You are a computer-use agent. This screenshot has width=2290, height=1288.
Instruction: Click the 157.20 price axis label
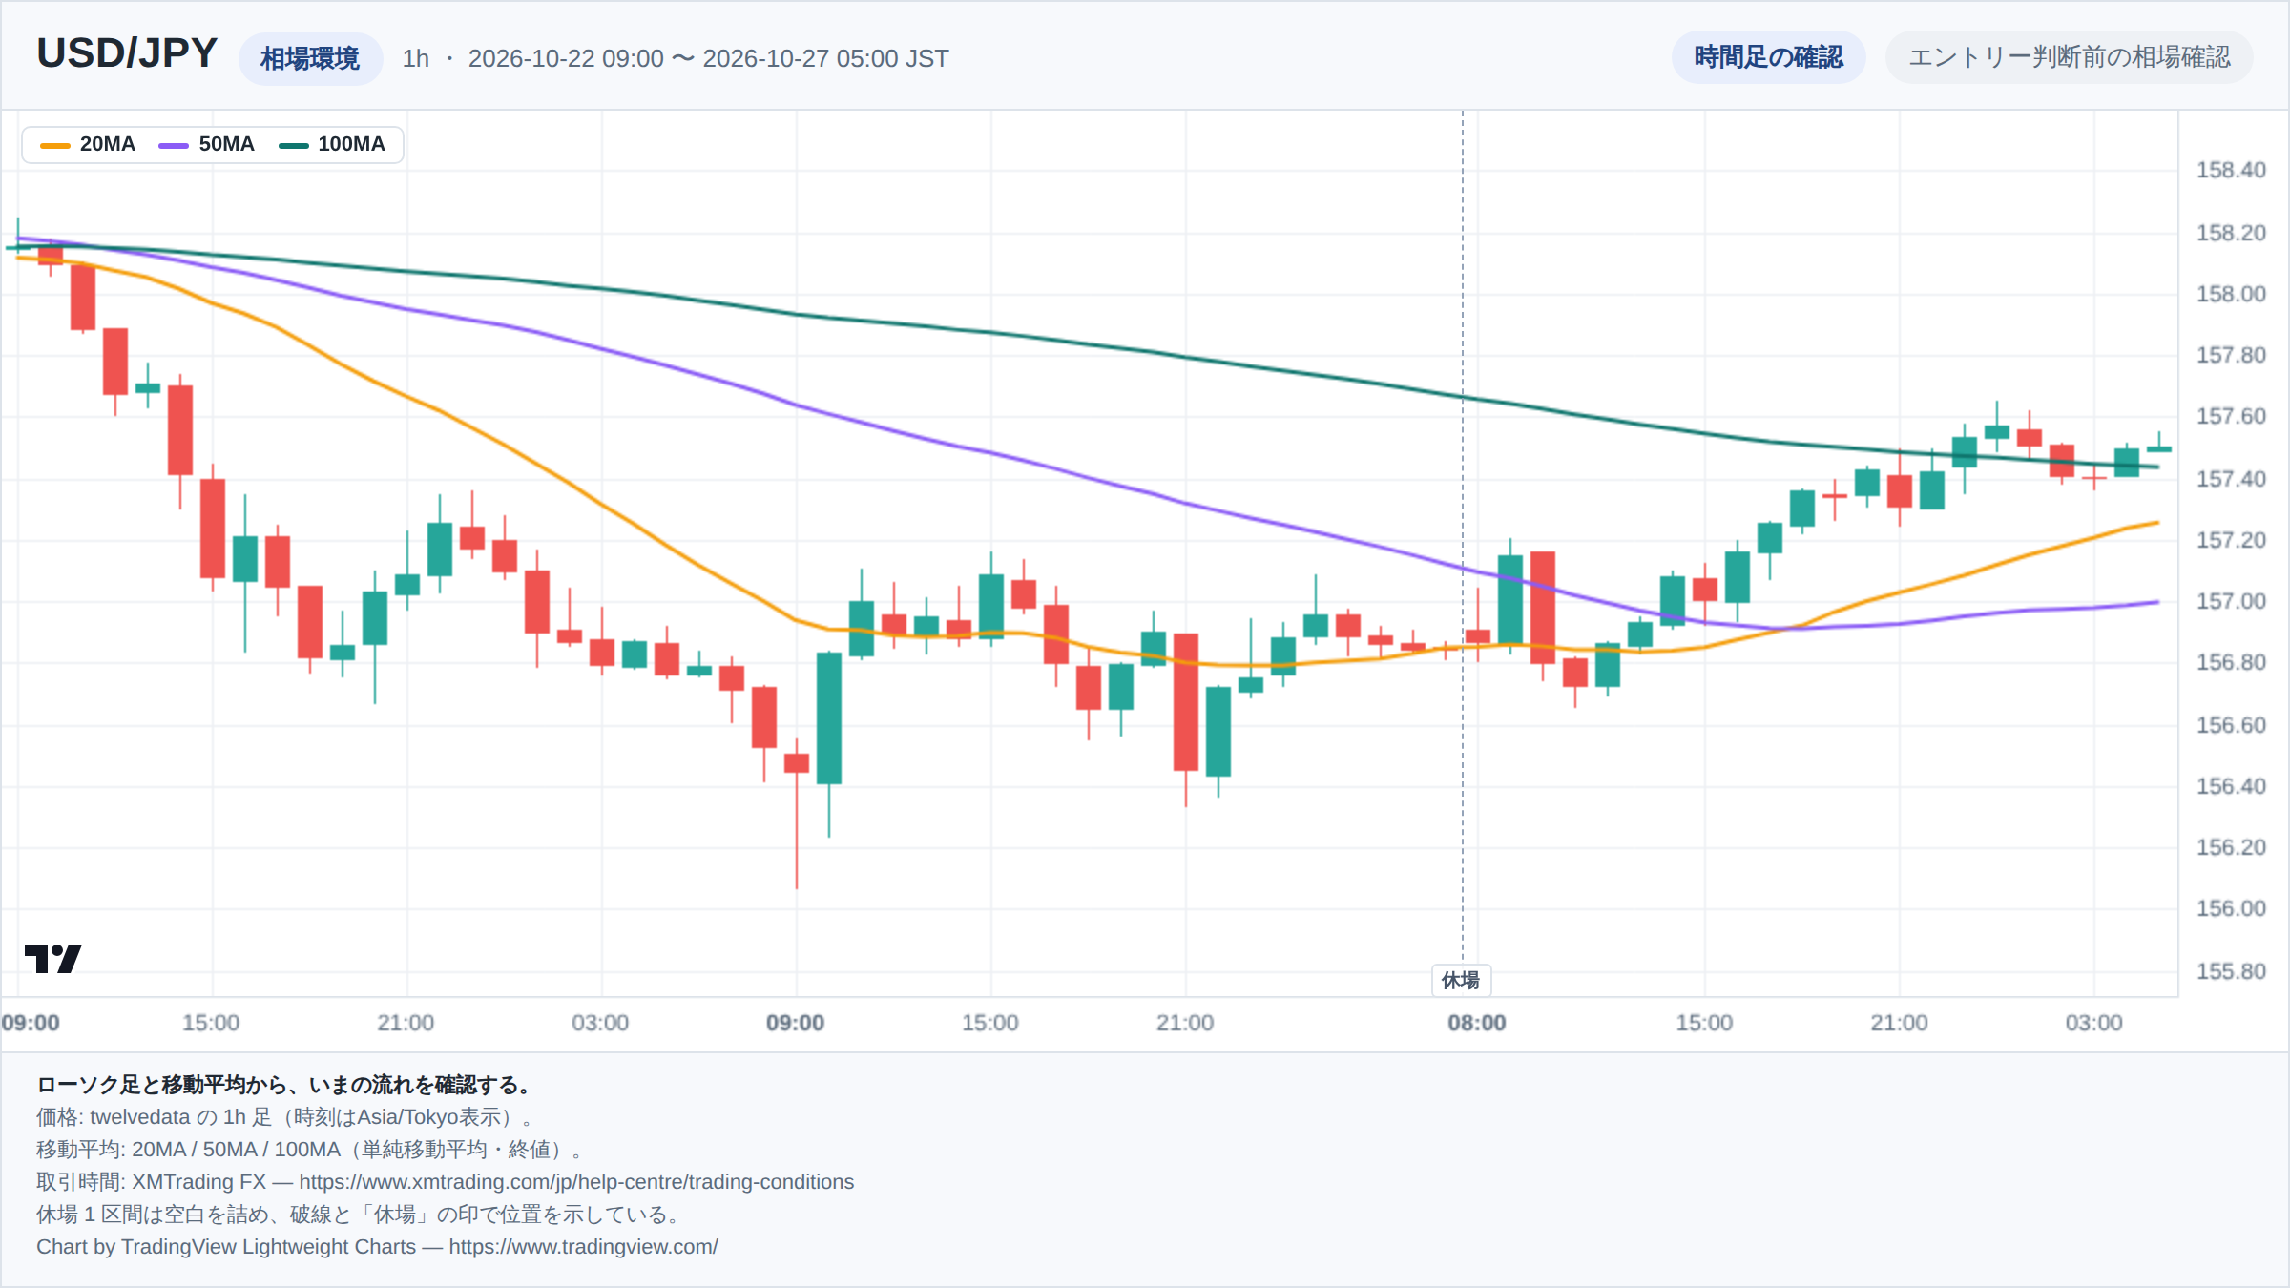[2231, 540]
